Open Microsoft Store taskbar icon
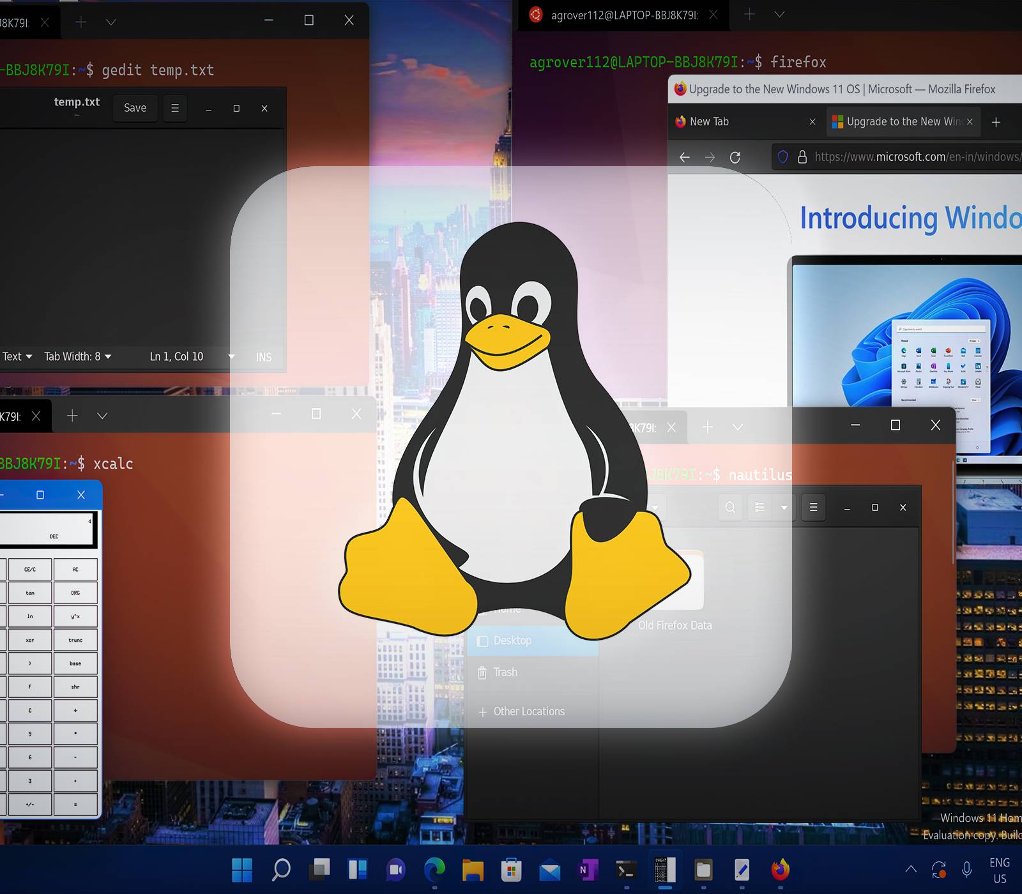Screen dimensions: 1022x894 pos(511,869)
